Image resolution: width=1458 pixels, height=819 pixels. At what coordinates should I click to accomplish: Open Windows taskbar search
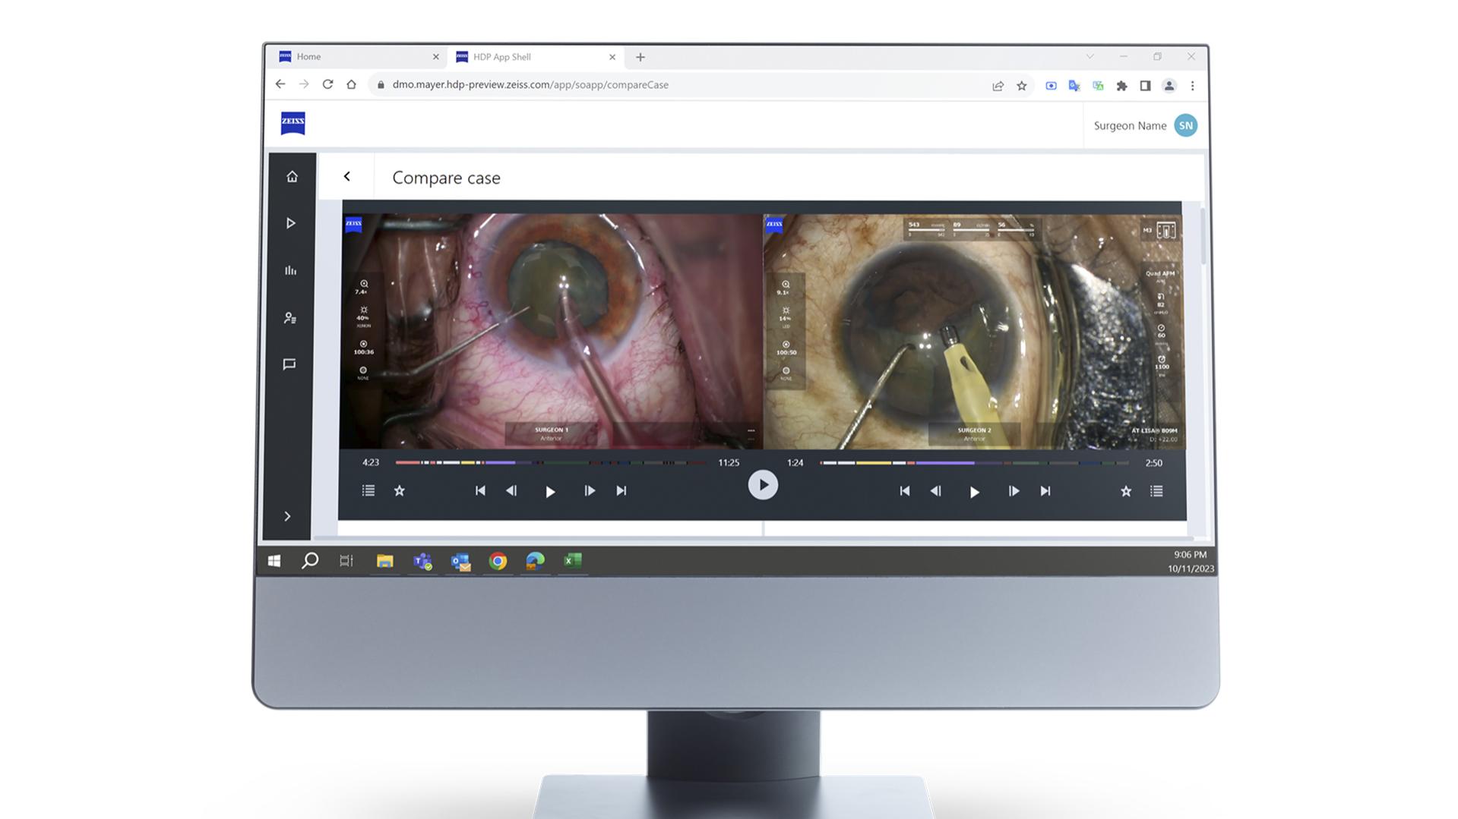pyautogui.click(x=310, y=561)
